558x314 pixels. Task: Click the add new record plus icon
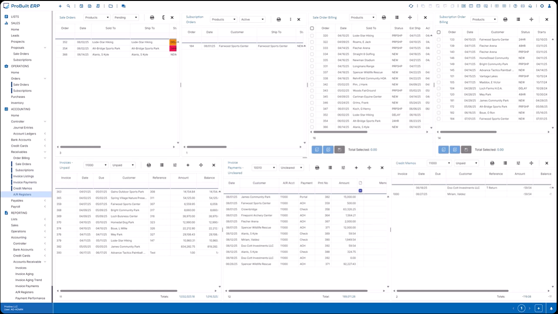point(60,6)
